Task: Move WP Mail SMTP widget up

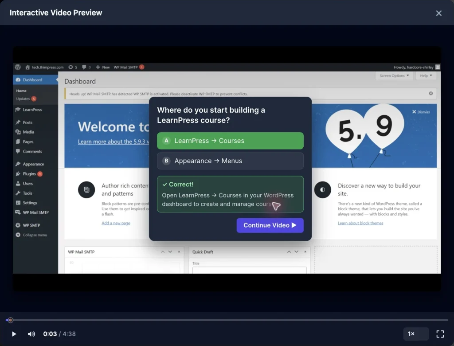Action: click(x=163, y=252)
